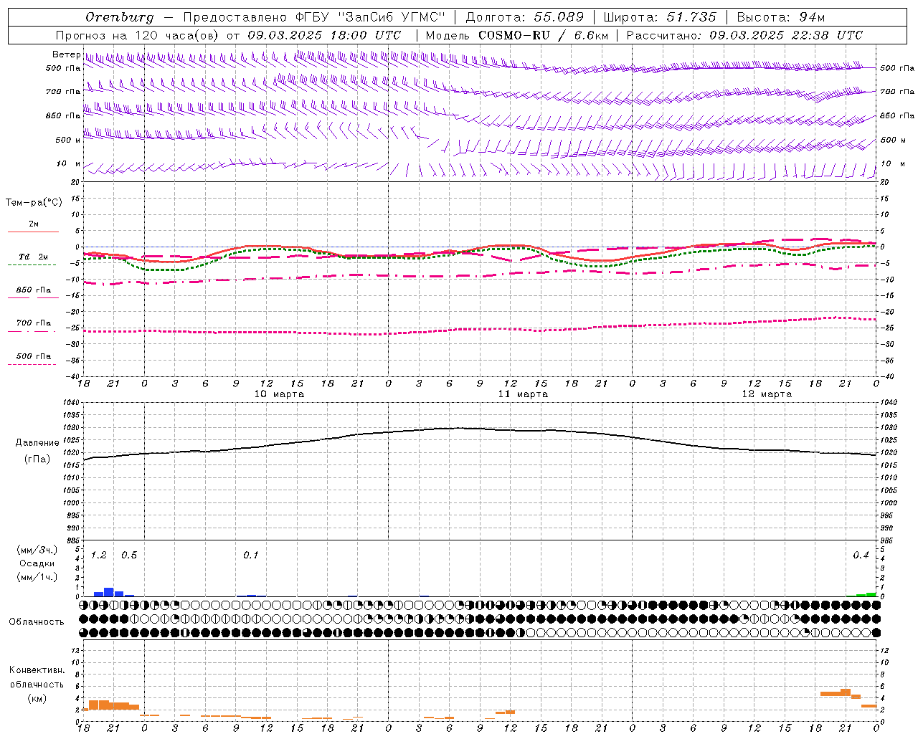Click the '850 гПа' temperature legend entry
This screenshot has width=918, height=734.
tap(34, 290)
